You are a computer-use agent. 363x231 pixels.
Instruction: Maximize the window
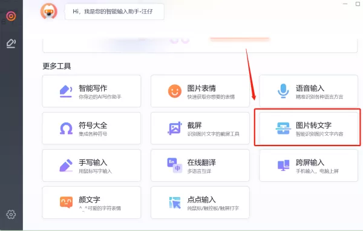tap(358, 4)
